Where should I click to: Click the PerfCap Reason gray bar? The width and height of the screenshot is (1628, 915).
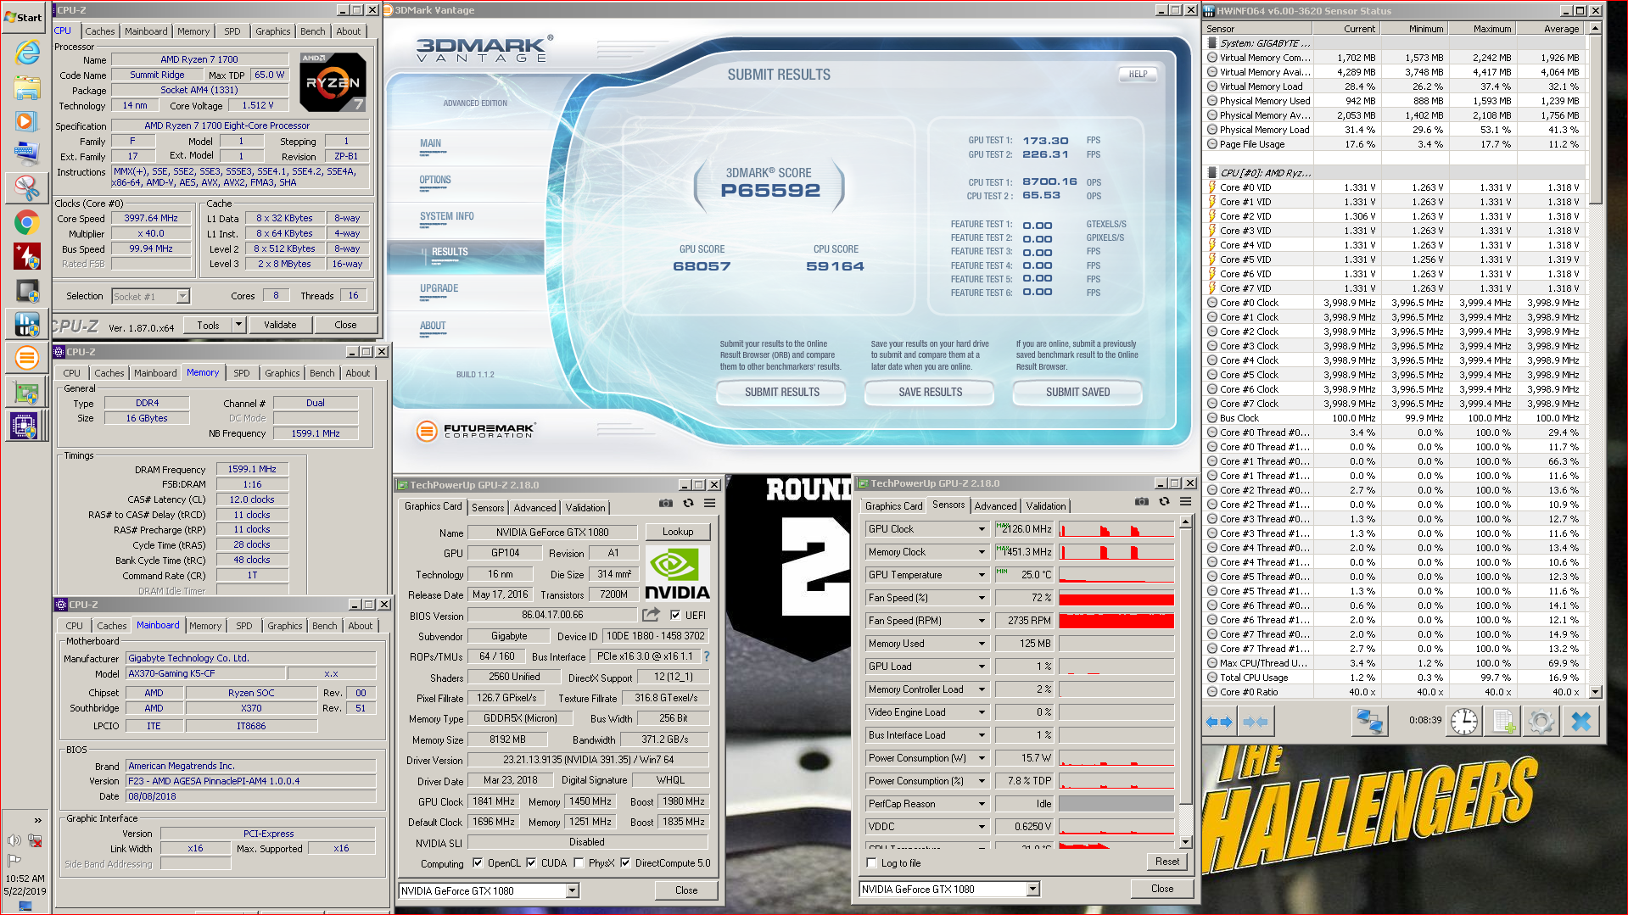1116,804
